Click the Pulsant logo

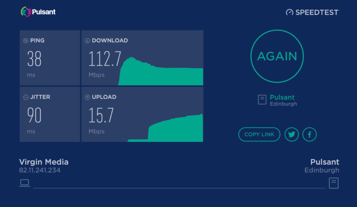38,12
